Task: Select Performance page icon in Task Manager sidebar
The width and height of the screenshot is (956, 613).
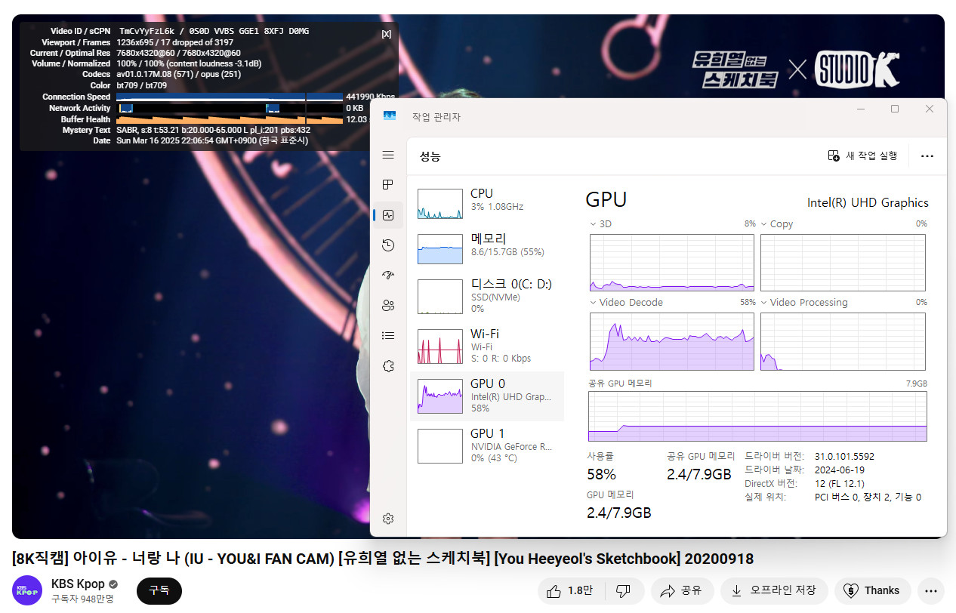Action: pyautogui.click(x=388, y=215)
